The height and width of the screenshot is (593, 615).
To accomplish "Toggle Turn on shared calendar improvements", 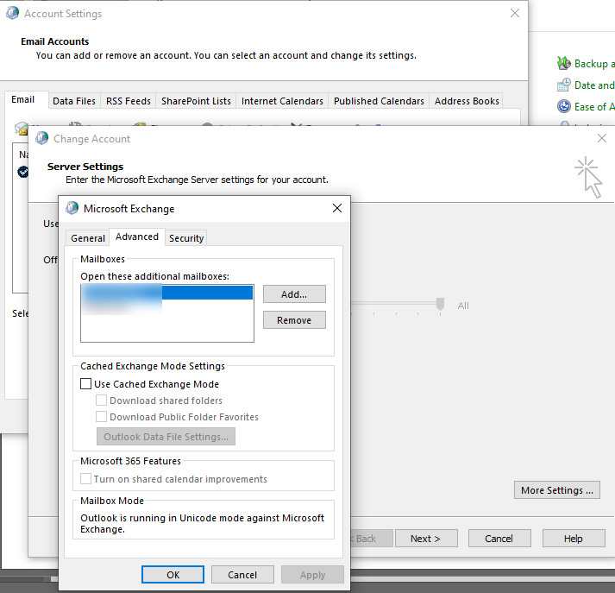I will click(x=86, y=479).
